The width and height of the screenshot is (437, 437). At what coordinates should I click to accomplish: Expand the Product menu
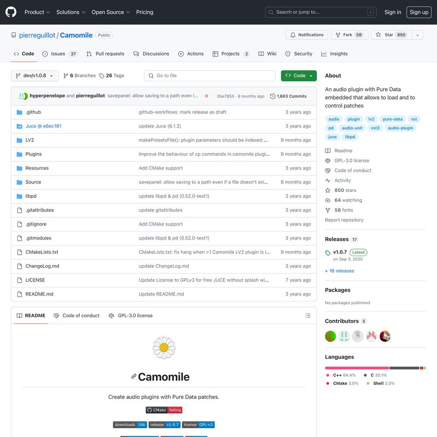point(37,12)
